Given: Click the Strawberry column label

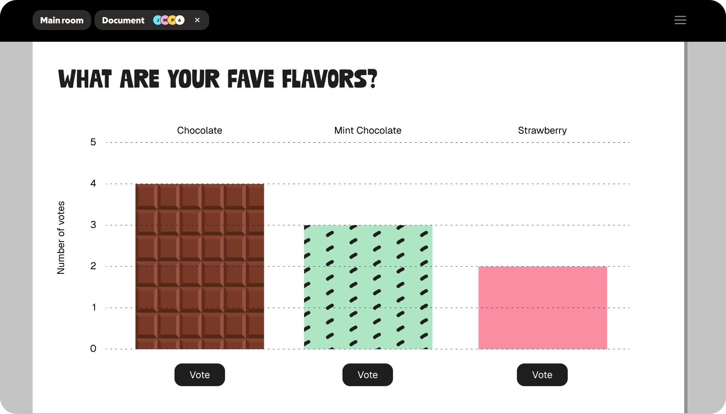Looking at the screenshot, I should coord(542,130).
